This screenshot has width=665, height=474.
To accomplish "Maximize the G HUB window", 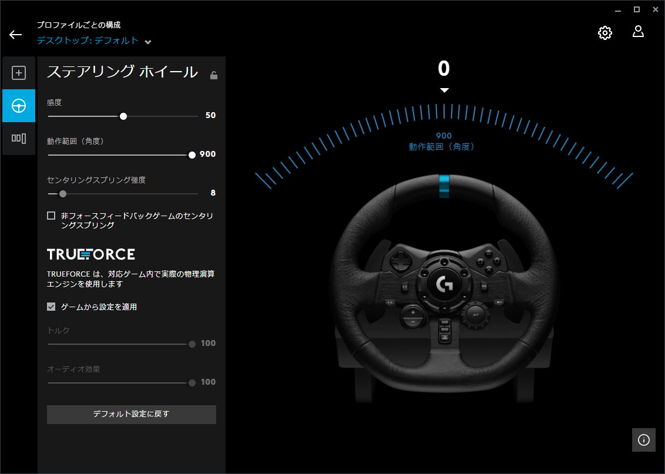I will (x=637, y=10).
